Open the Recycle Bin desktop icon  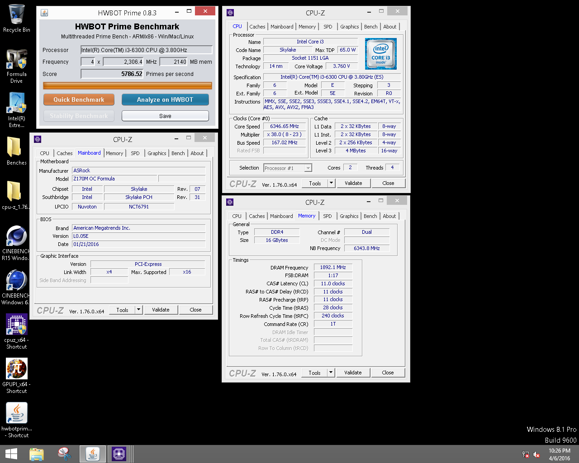(x=17, y=18)
